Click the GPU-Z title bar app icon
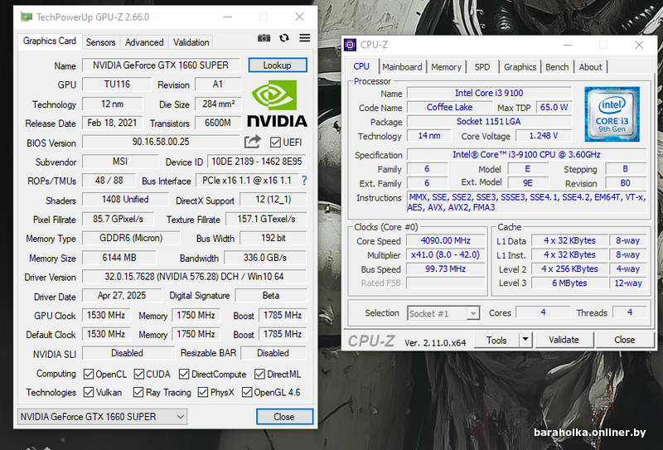 coord(27,17)
